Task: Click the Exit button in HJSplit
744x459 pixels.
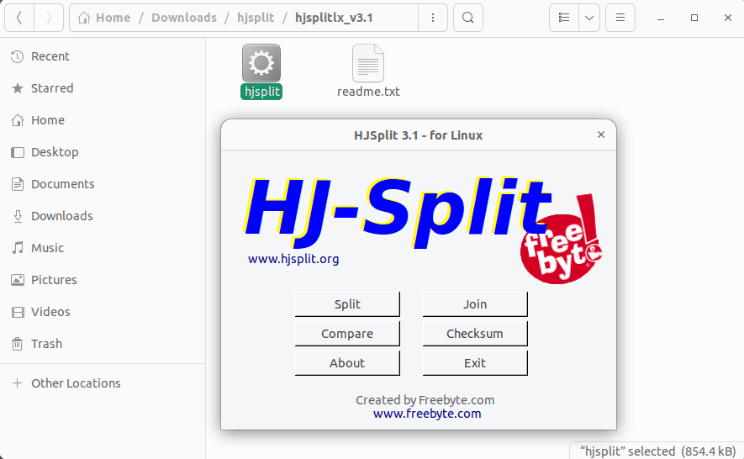Action: point(475,363)
